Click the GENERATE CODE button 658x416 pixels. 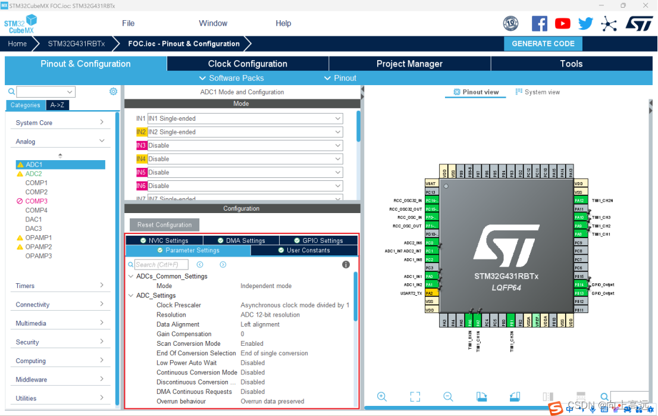[x=543, y=43]
